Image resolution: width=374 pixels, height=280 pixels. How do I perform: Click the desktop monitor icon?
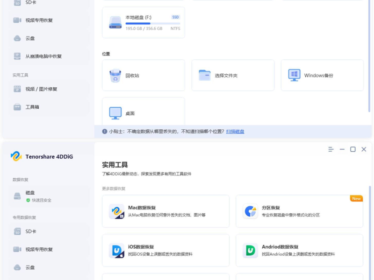(x=115, y=113)
